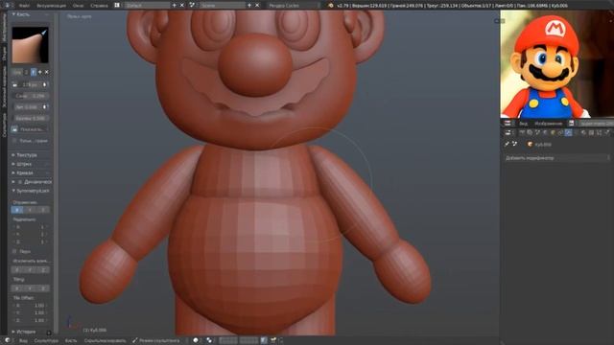Toggle fake user F for the brush

(34, 72)
